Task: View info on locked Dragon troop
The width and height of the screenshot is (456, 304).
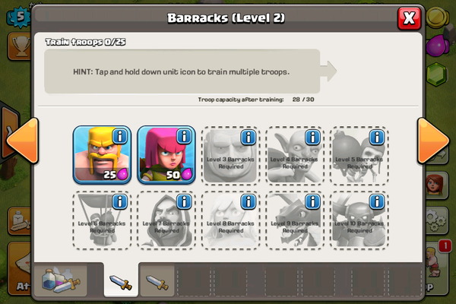Action: 312,201
